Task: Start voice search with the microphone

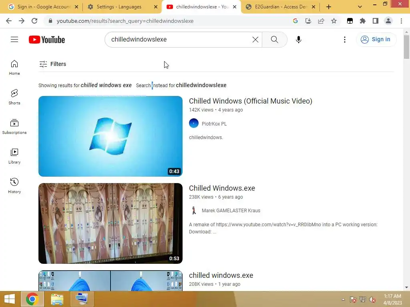Action: pyautogui.click(x=299, y=40)
